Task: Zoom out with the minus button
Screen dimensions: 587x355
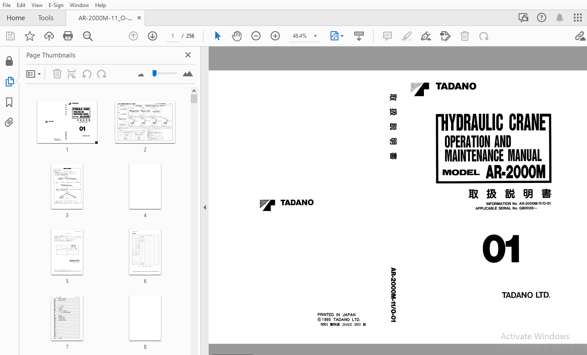Action: click(256, 36)
